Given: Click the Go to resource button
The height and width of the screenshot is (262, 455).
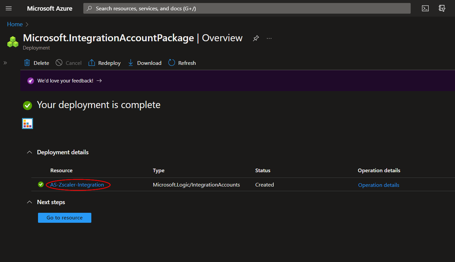Looking at the screenshot, I should (64, 218).
